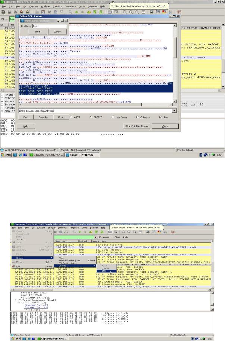Click Print button in Follow TCP Stream dialog
The width and height of the screenshot is (225, 341).
(x=61, y=117)
